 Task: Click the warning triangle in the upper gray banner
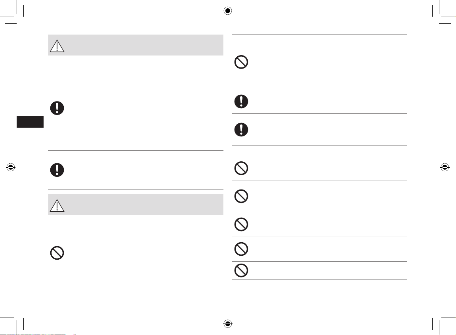(57, 46)
